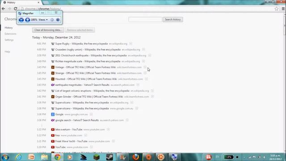Open the Magnifier Views dropdown
This screenshot has height=161, width=286.
pos(43,20)
